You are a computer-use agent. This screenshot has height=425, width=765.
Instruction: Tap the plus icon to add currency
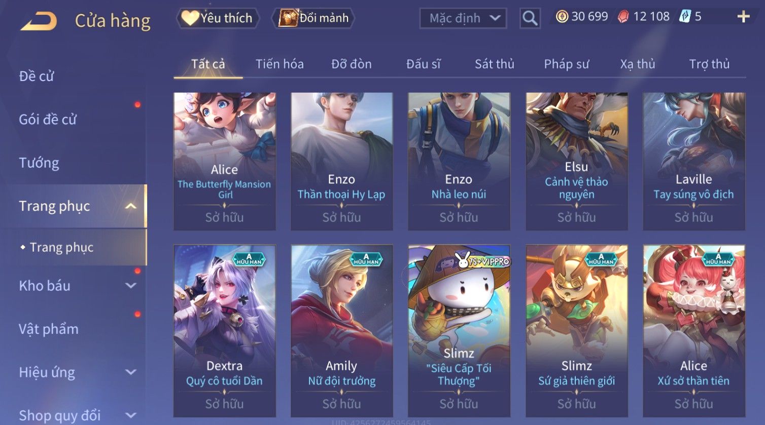click(743, 17)
